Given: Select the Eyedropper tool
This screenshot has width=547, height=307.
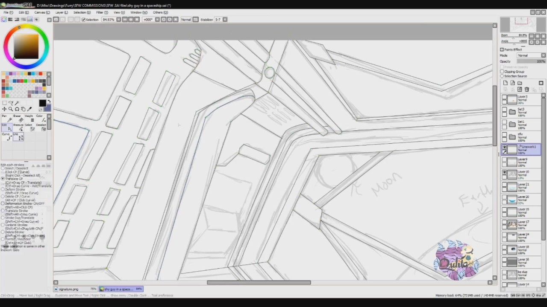Looking at the screenshot, I should [x=29, y=109].
